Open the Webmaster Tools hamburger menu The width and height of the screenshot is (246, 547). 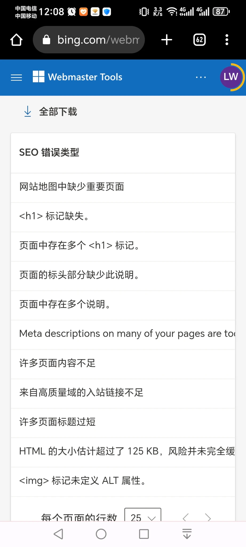pyautogui.click(x=16, y=77)
